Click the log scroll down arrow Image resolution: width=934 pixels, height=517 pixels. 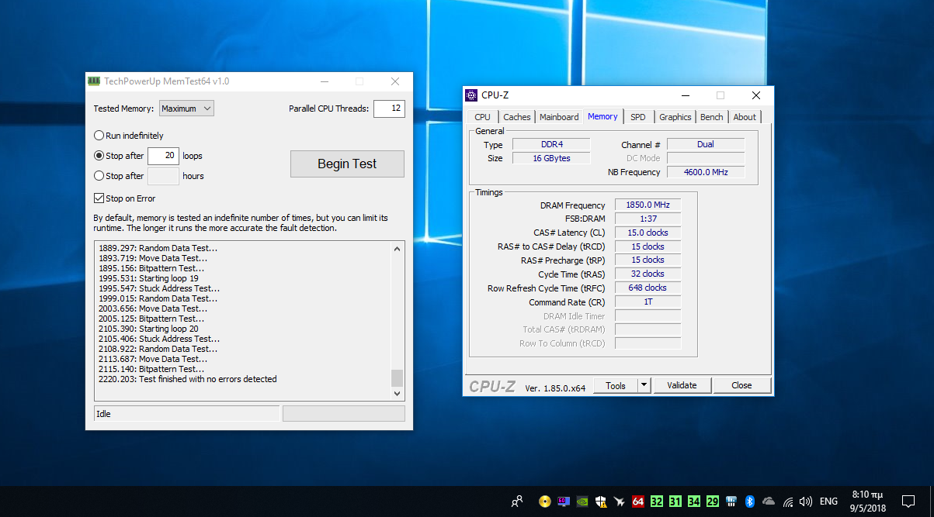[397, 394]
